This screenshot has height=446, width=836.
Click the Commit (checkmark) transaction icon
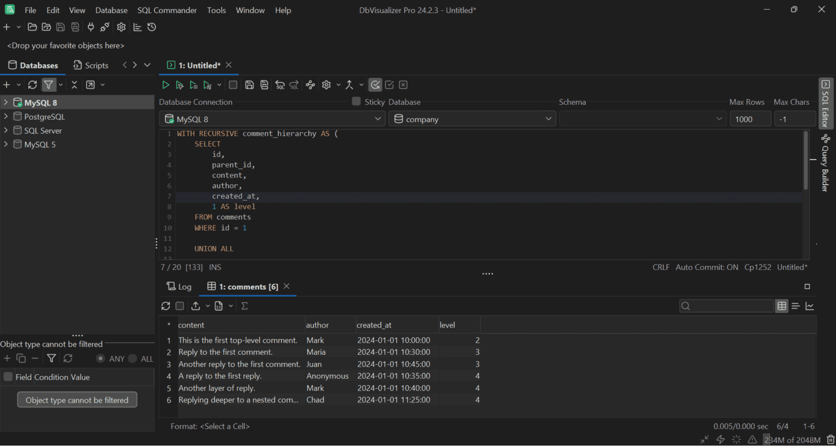[x=389, y=85]
